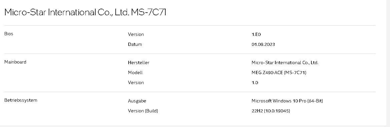The width and height of the screenshot is (390, 127).
Task: Click the Betriebssystem section label
Action: click(x=21, y=100)
